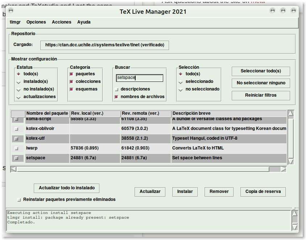Viewport: 306px width, 240px height.
Task: Check "Reinstalar paquetes previamente eliminados"
Action: click(x=18, y=199)
